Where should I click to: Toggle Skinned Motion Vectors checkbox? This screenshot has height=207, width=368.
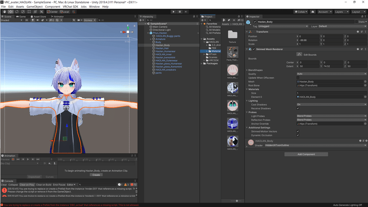click(x=298, y=132)
